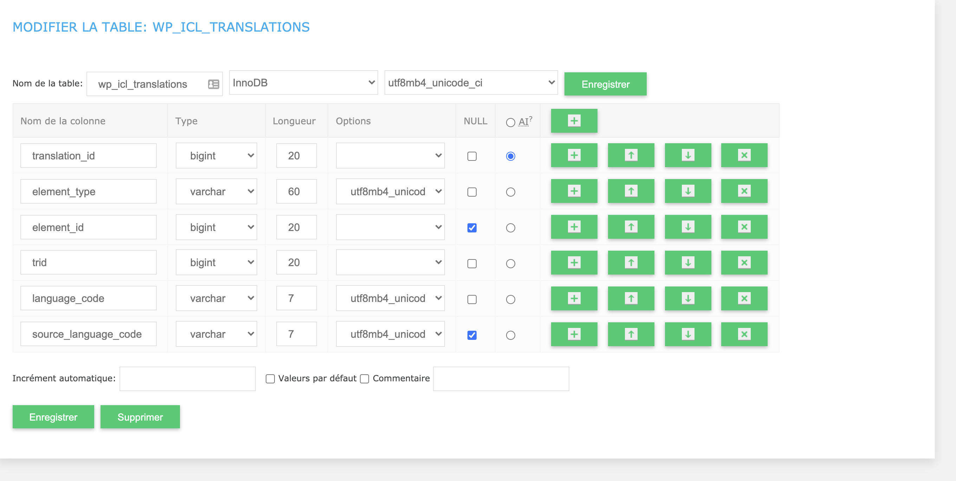This screenshot has height=481, width=956.
Task: Move the source_language_code column down
Action: coord(688,335)
